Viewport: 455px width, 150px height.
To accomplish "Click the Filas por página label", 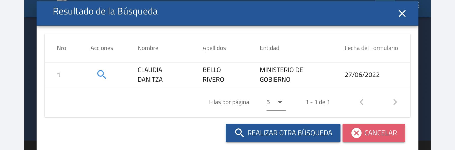I will click(x=229, y=102).
